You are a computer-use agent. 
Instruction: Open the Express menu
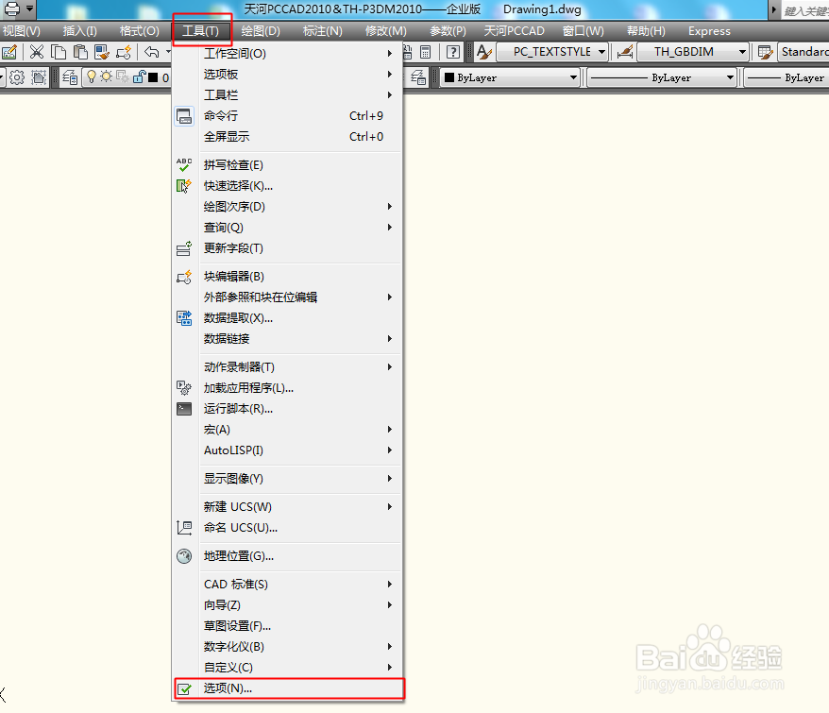point(709,30)
